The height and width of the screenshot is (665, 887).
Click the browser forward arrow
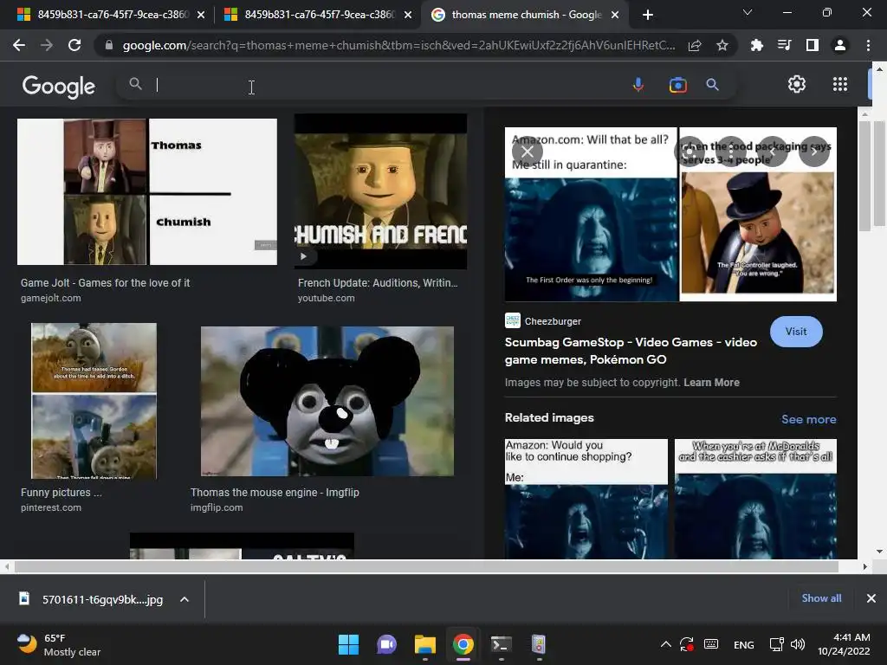tap(47, 45)
